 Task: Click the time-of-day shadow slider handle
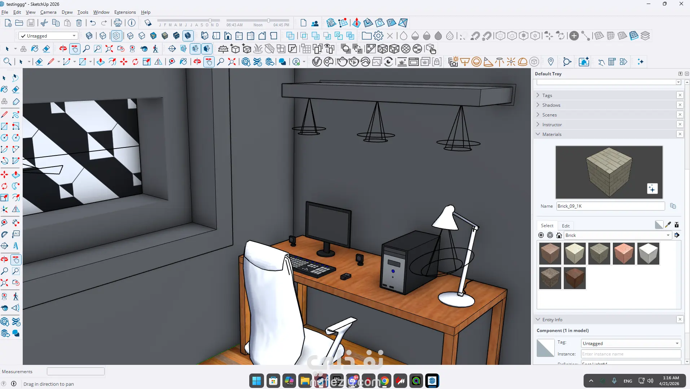coord(268,21)
